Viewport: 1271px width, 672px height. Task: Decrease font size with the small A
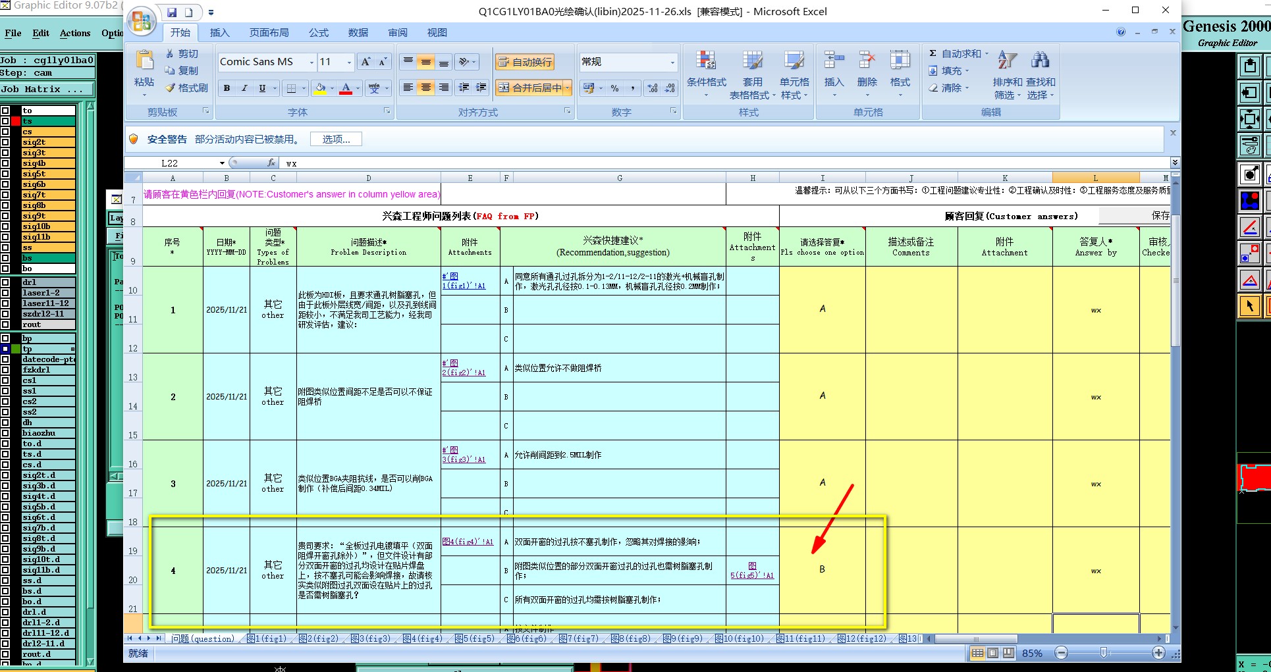(x=383, y=61)
